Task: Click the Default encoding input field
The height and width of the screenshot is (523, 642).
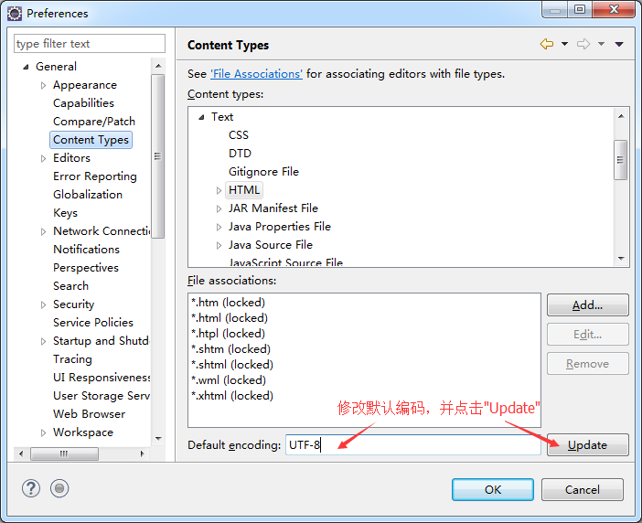Action: click(x=412, y=445)
